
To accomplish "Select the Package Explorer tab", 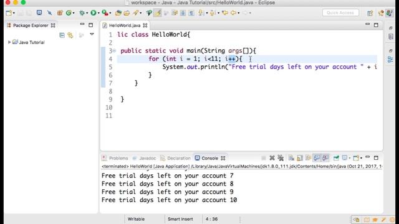I will (31, 26).
